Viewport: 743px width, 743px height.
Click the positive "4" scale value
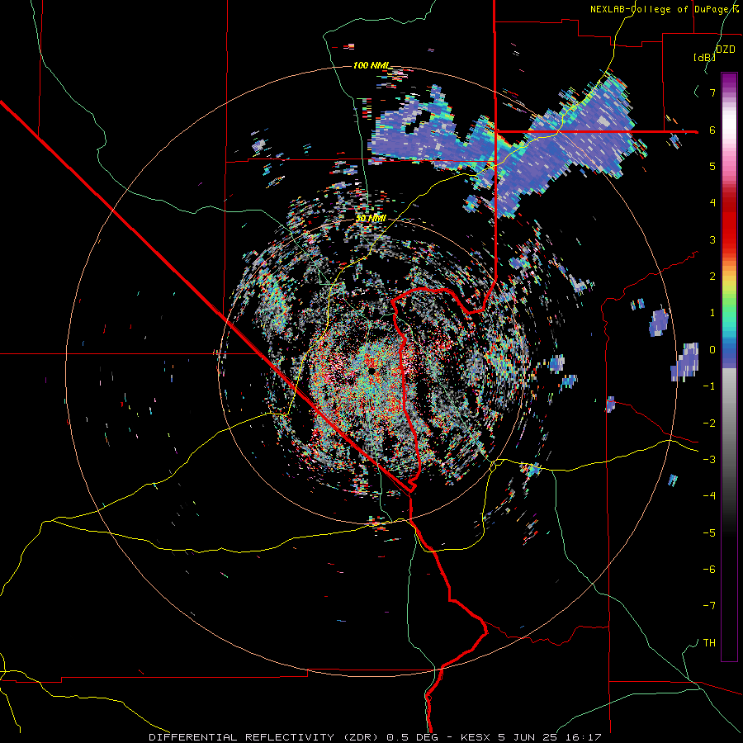coord(712,203)
